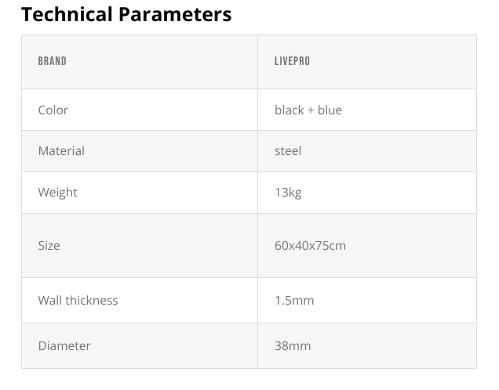This screenshot has width=499, height=390.
Task: Click the '60x40x75cm' size value
Action: click(310, 245)
